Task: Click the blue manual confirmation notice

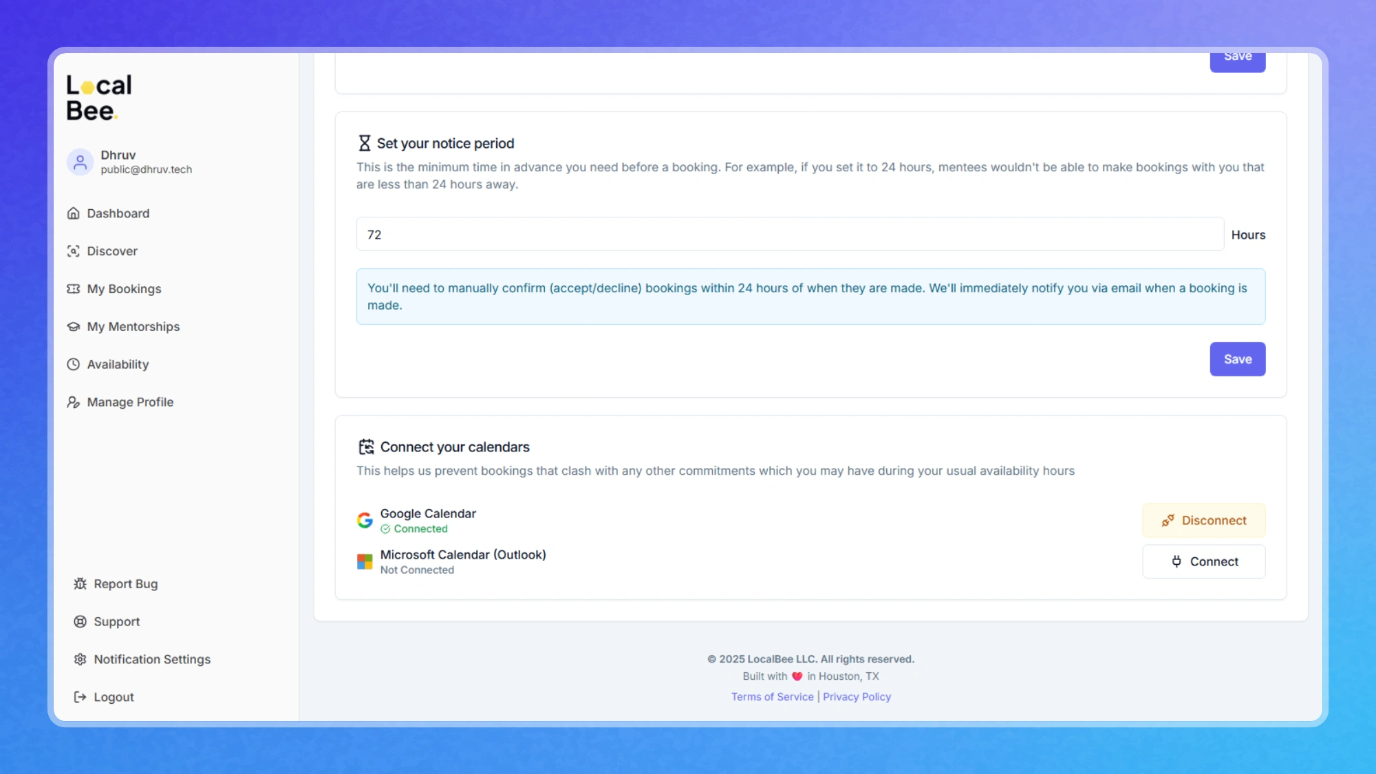Action: [810, 297]
